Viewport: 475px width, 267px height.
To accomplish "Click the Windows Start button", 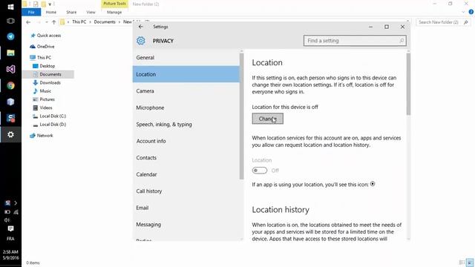I will pos(10,7).
